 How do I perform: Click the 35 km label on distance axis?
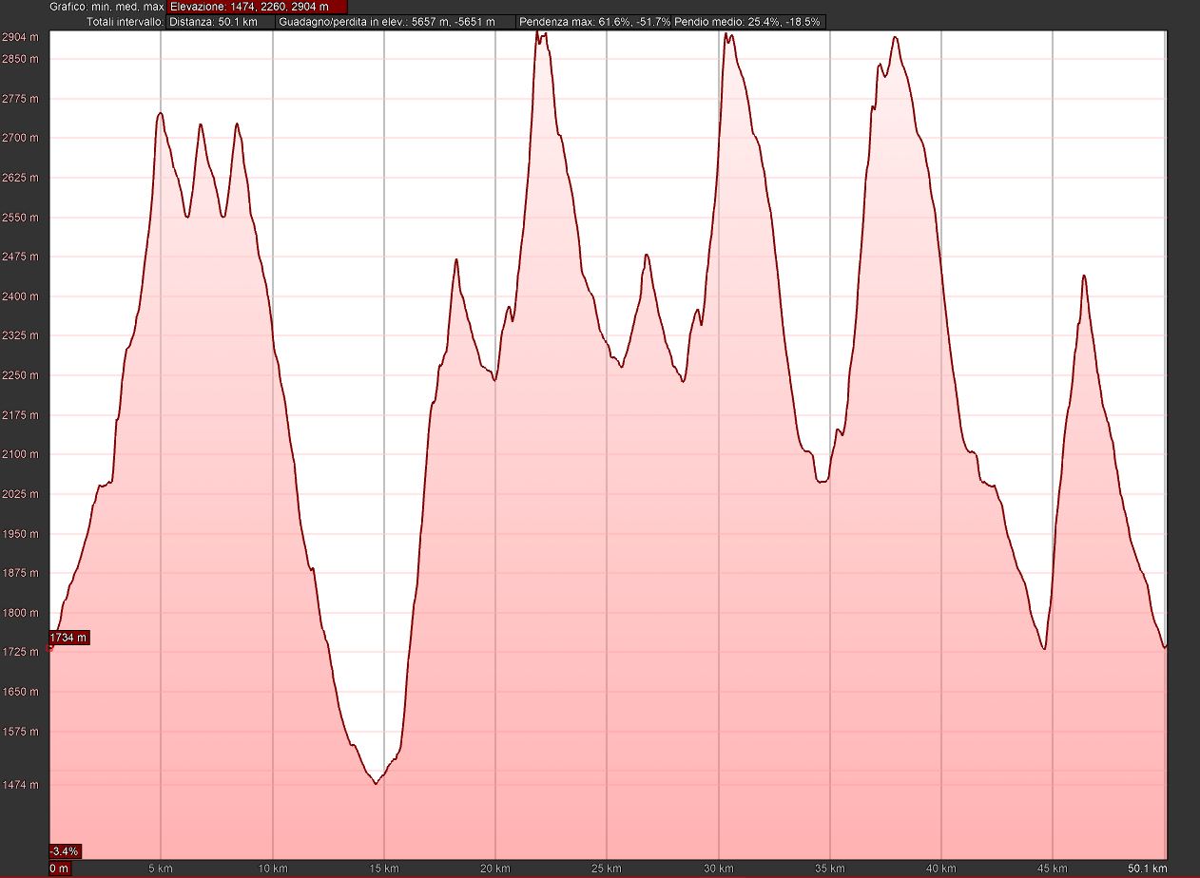(x=830, y=868)
